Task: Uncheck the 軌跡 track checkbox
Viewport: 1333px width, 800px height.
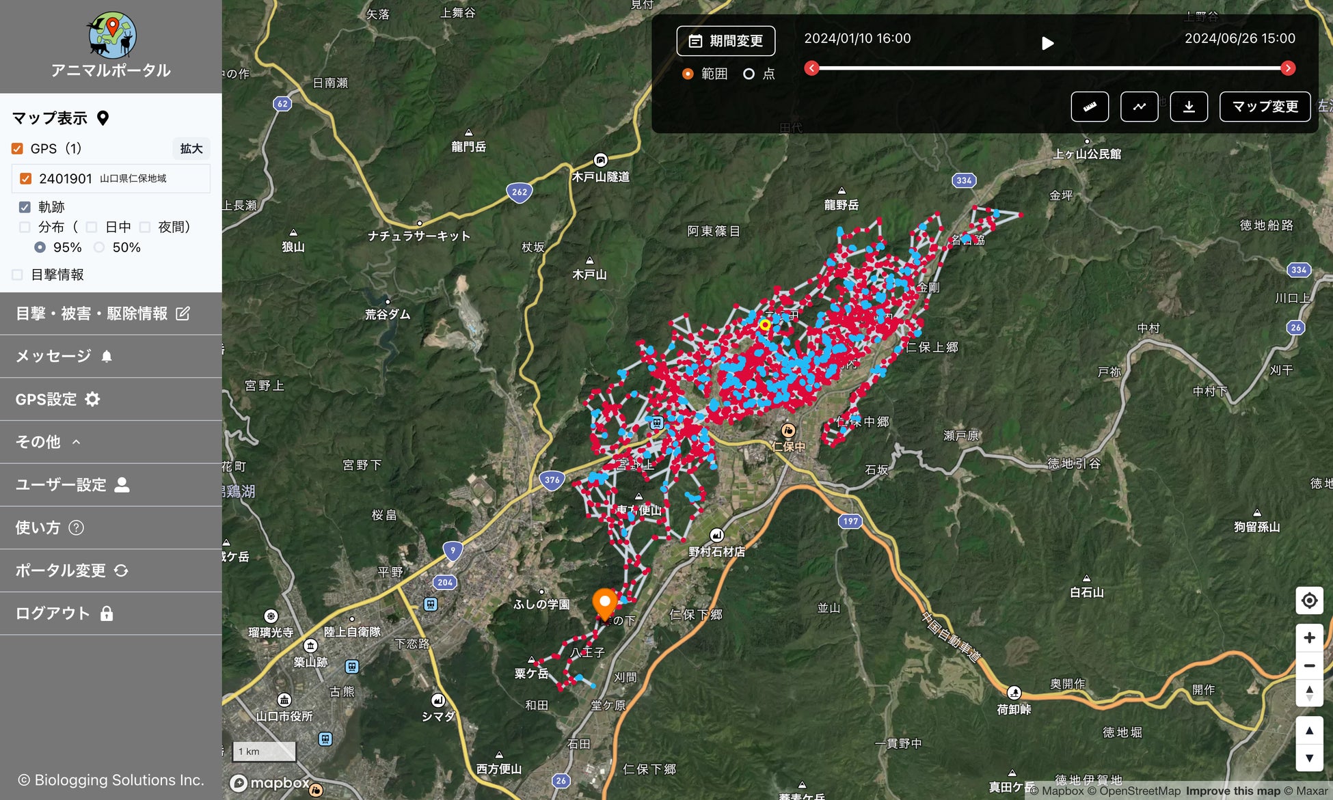Action: click(25, 207)
